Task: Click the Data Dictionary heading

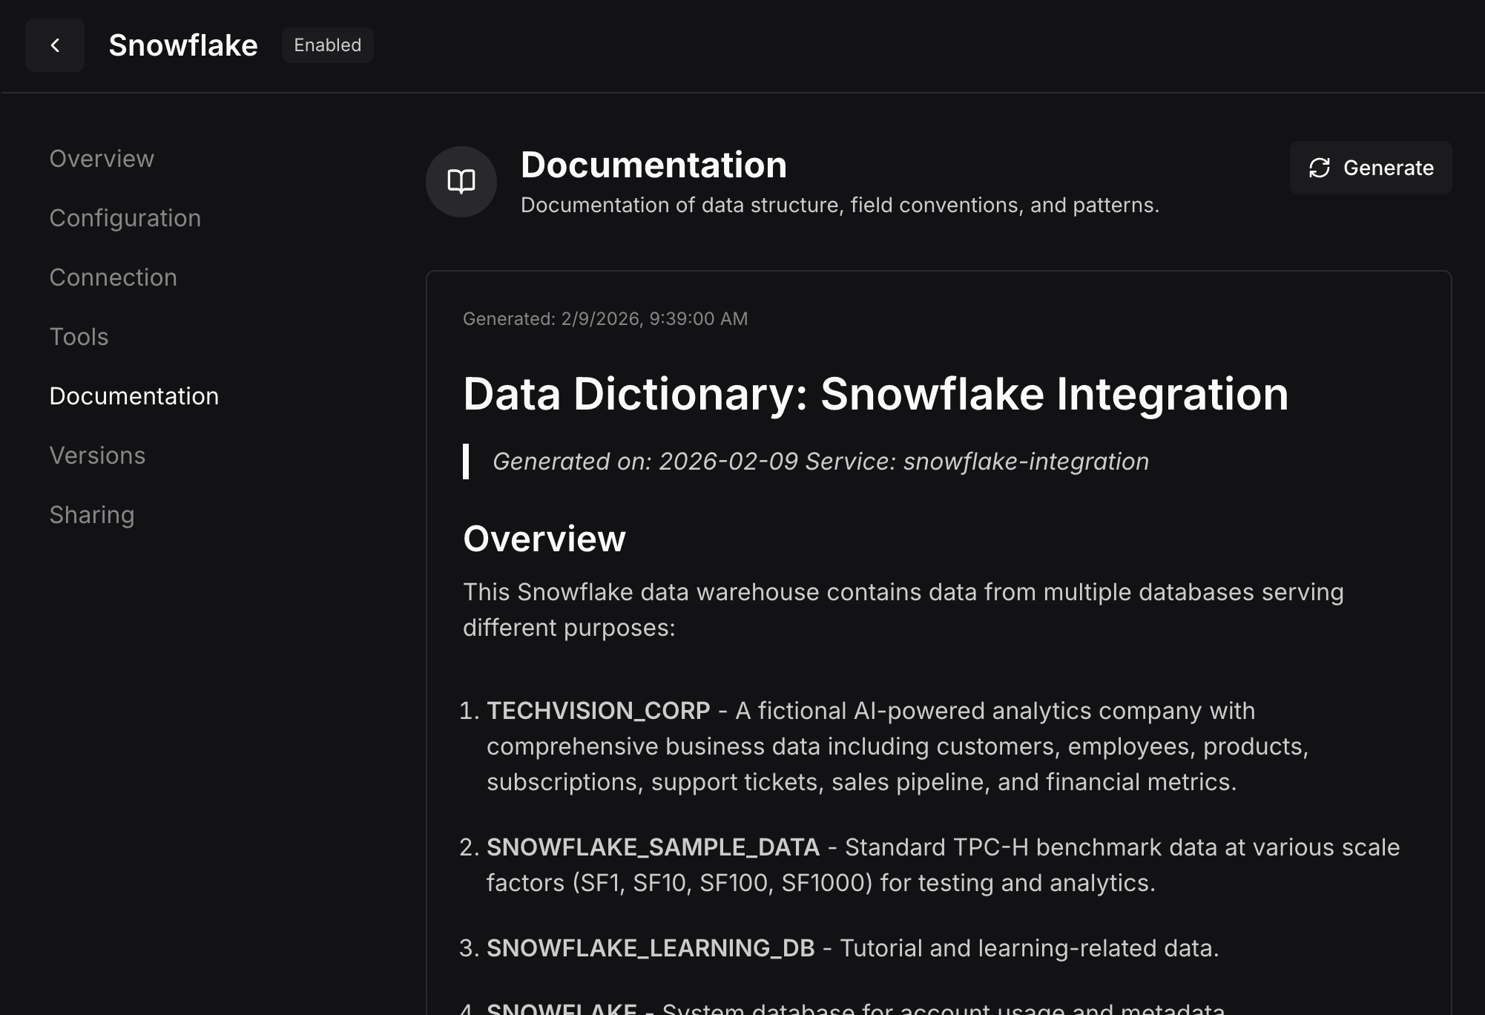Action: 875,393
